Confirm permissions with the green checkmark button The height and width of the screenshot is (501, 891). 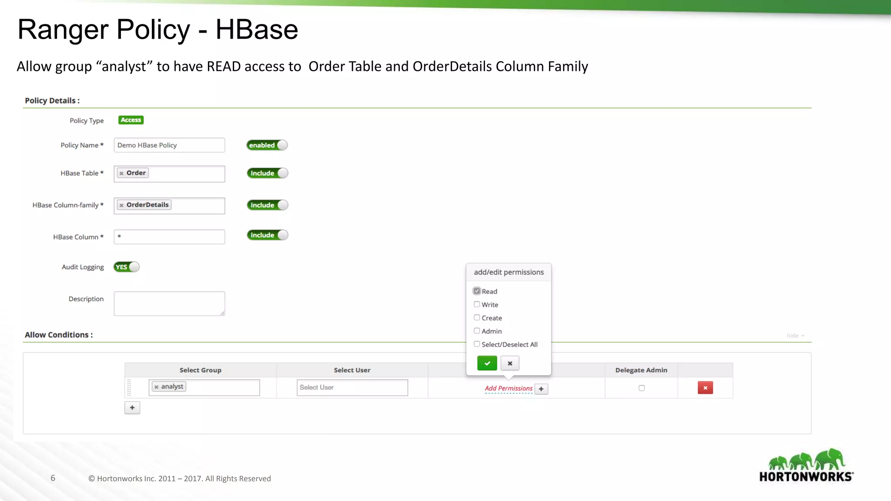point(487,363)
